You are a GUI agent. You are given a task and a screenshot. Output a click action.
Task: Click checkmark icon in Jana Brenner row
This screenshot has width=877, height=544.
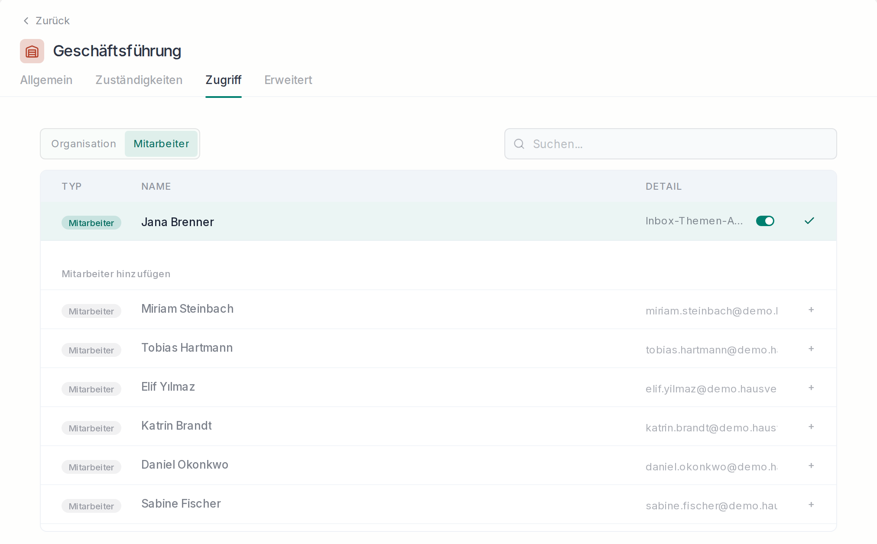pos(809,221)
